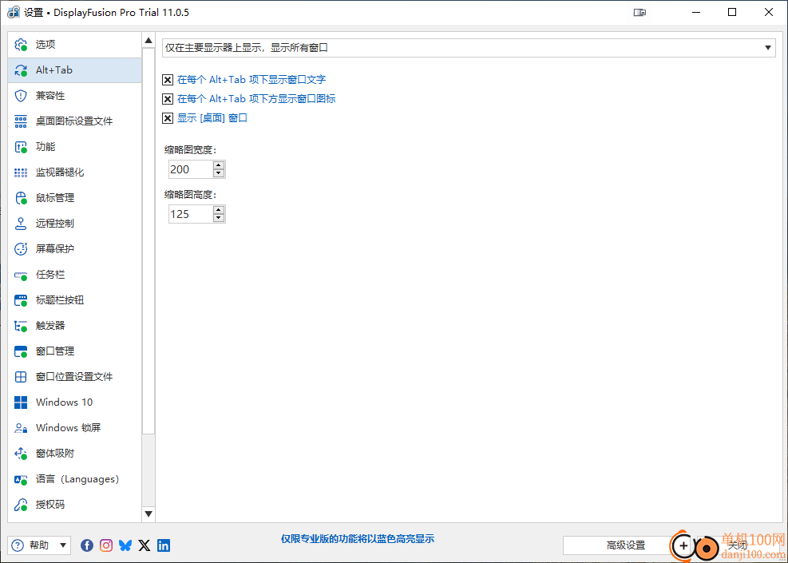The image size is (788, 563).
Task: Select 屏幕保护 label in sidebar
Action: click(x=55, y=249)
